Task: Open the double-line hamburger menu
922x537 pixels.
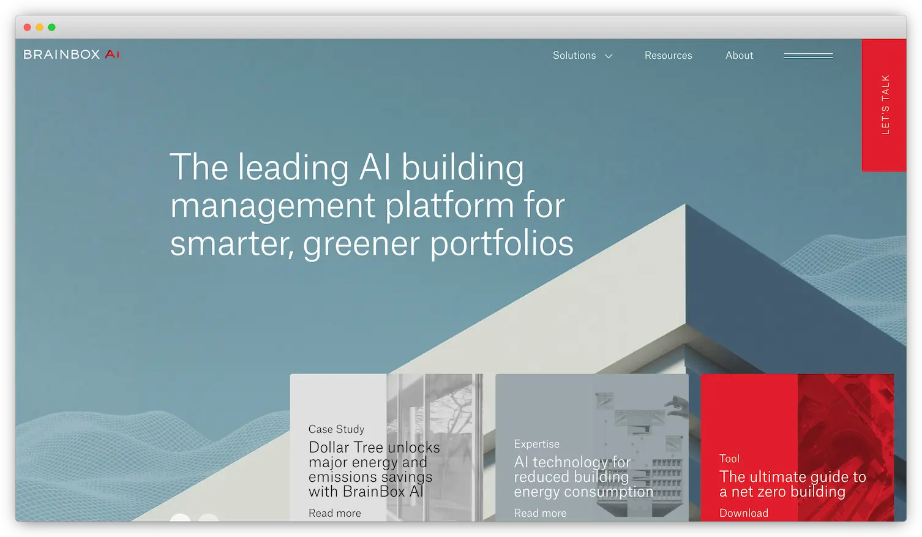Action: (808, 56)
